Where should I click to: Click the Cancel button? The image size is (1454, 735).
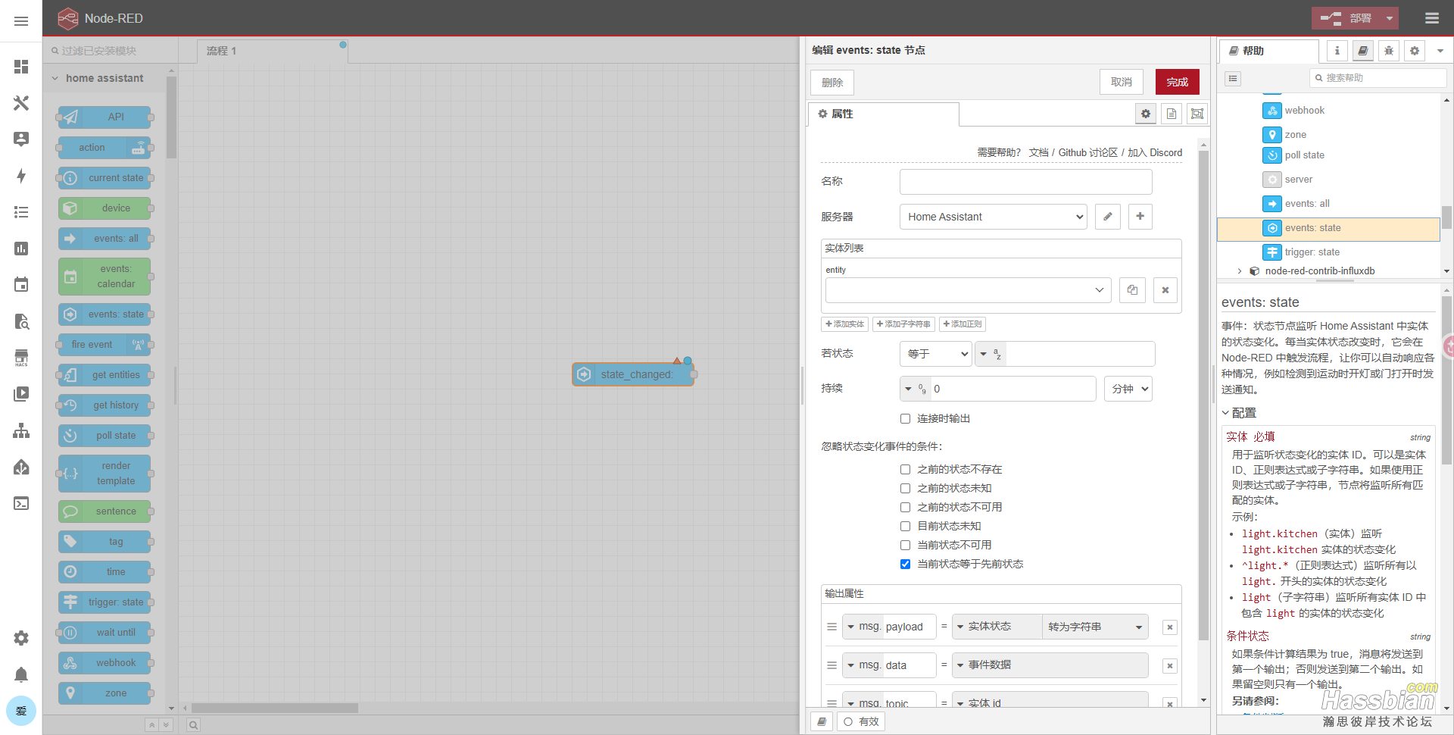tap(1122, 82)
